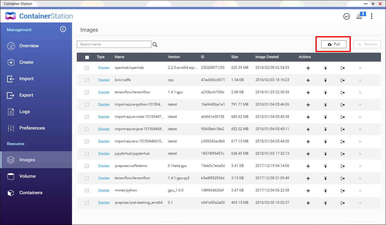Remove the mxnet/python image via X icon

coord(360,191)
